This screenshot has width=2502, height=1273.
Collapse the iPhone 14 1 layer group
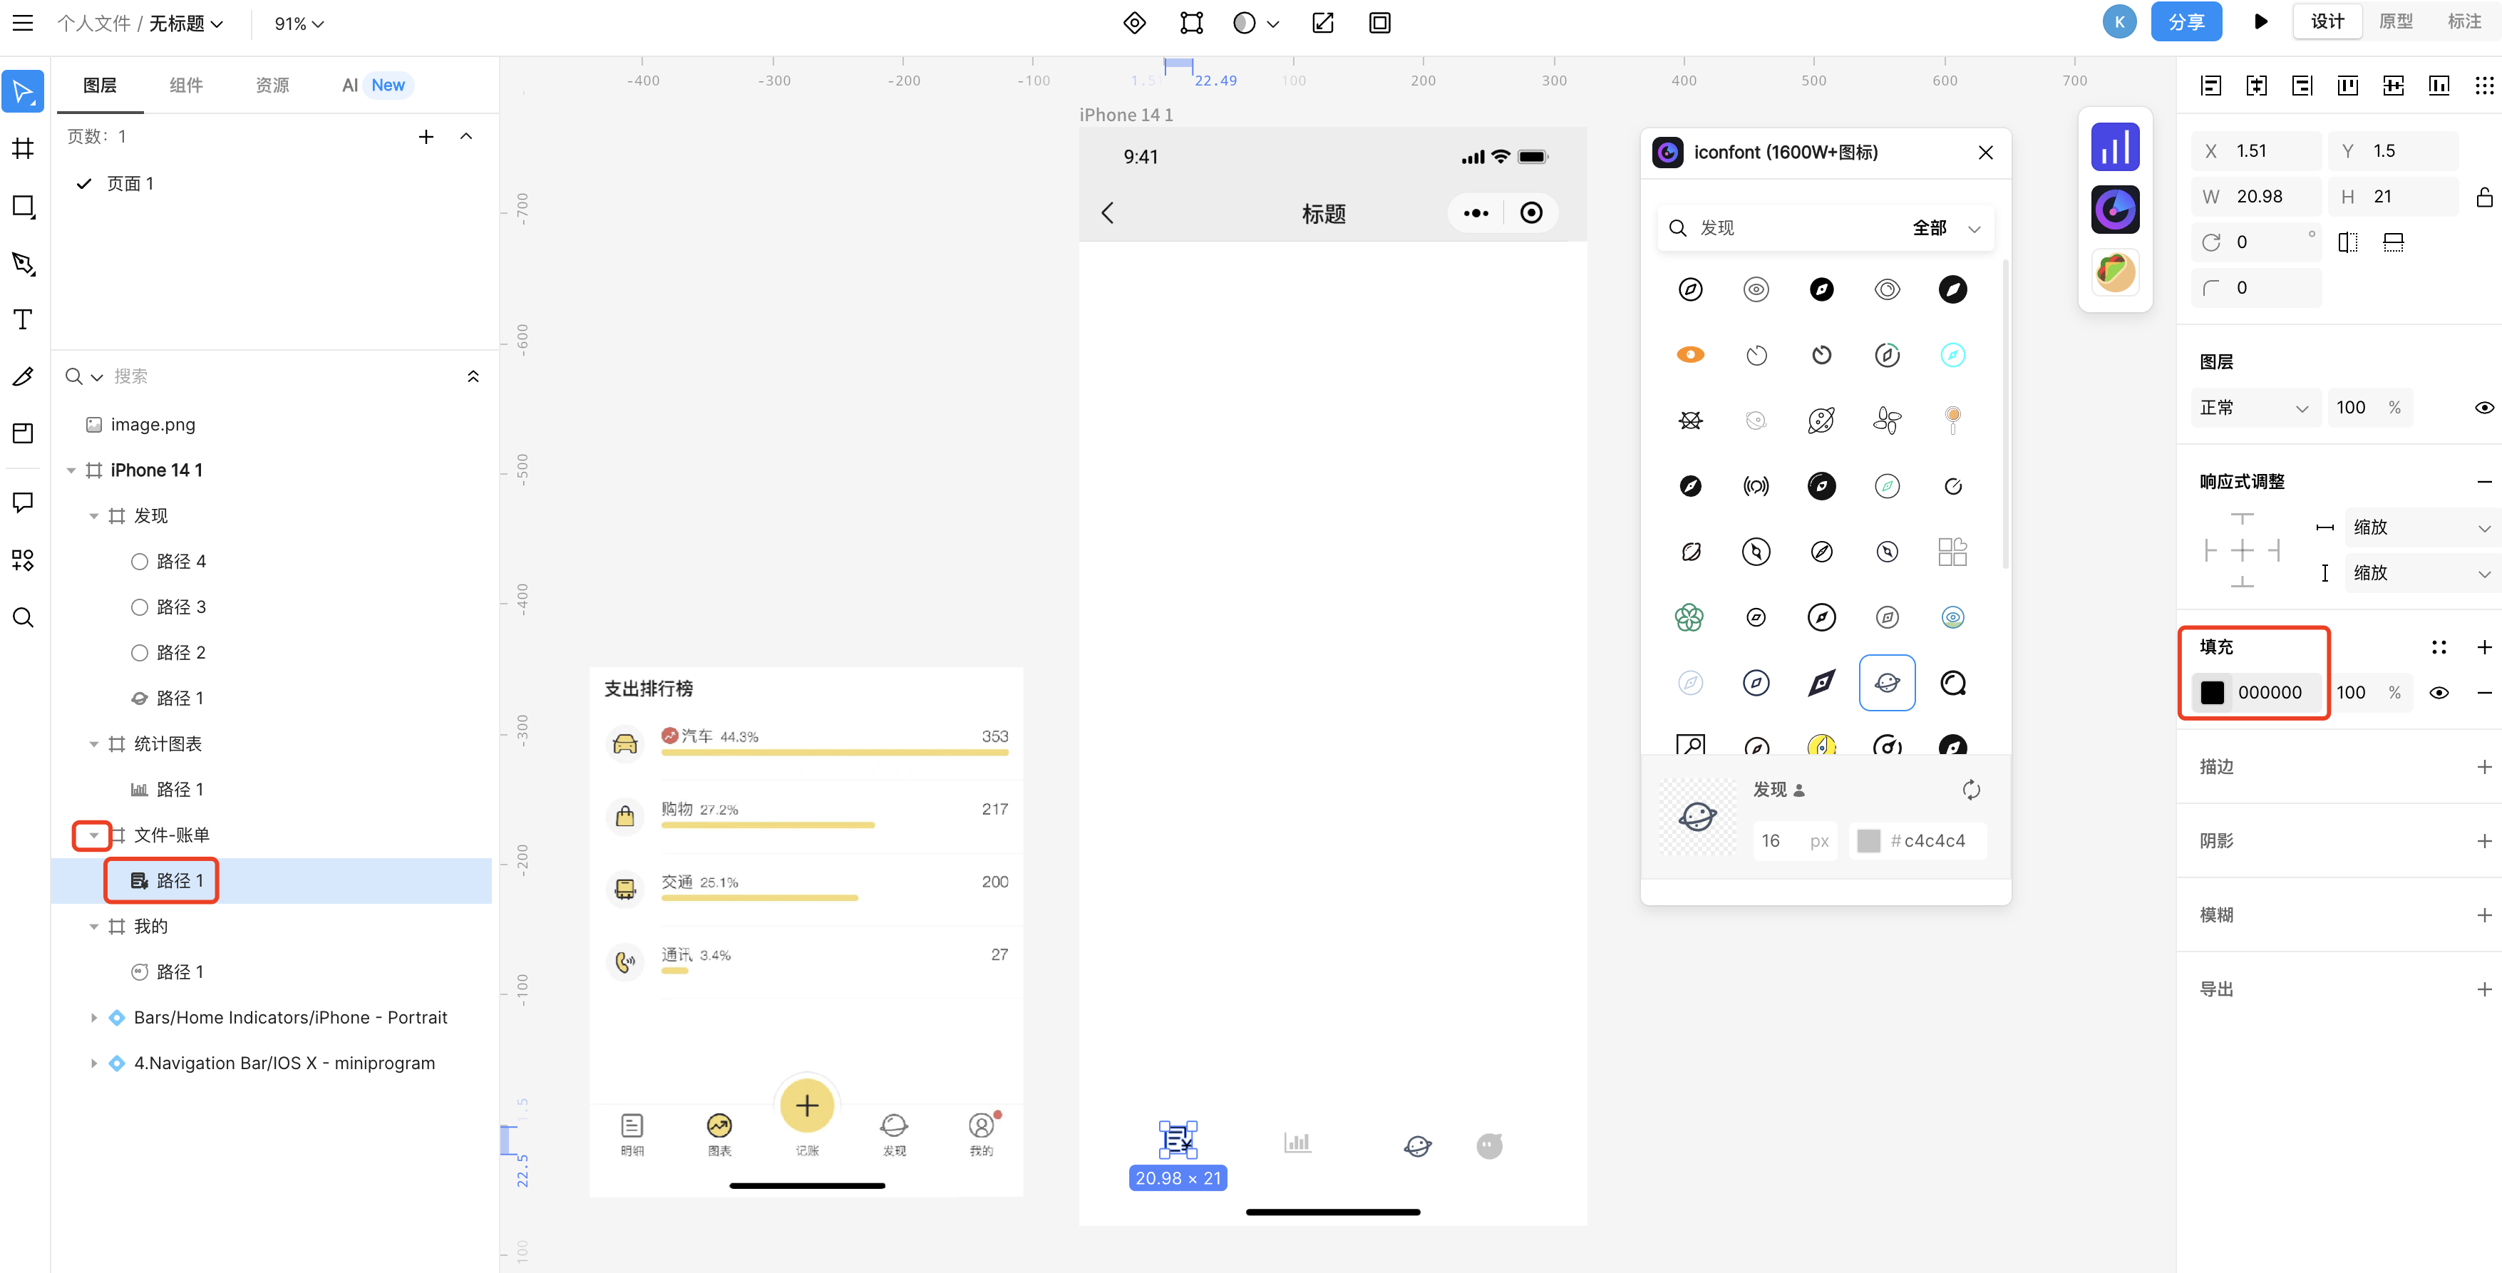[x=71, y=471]
